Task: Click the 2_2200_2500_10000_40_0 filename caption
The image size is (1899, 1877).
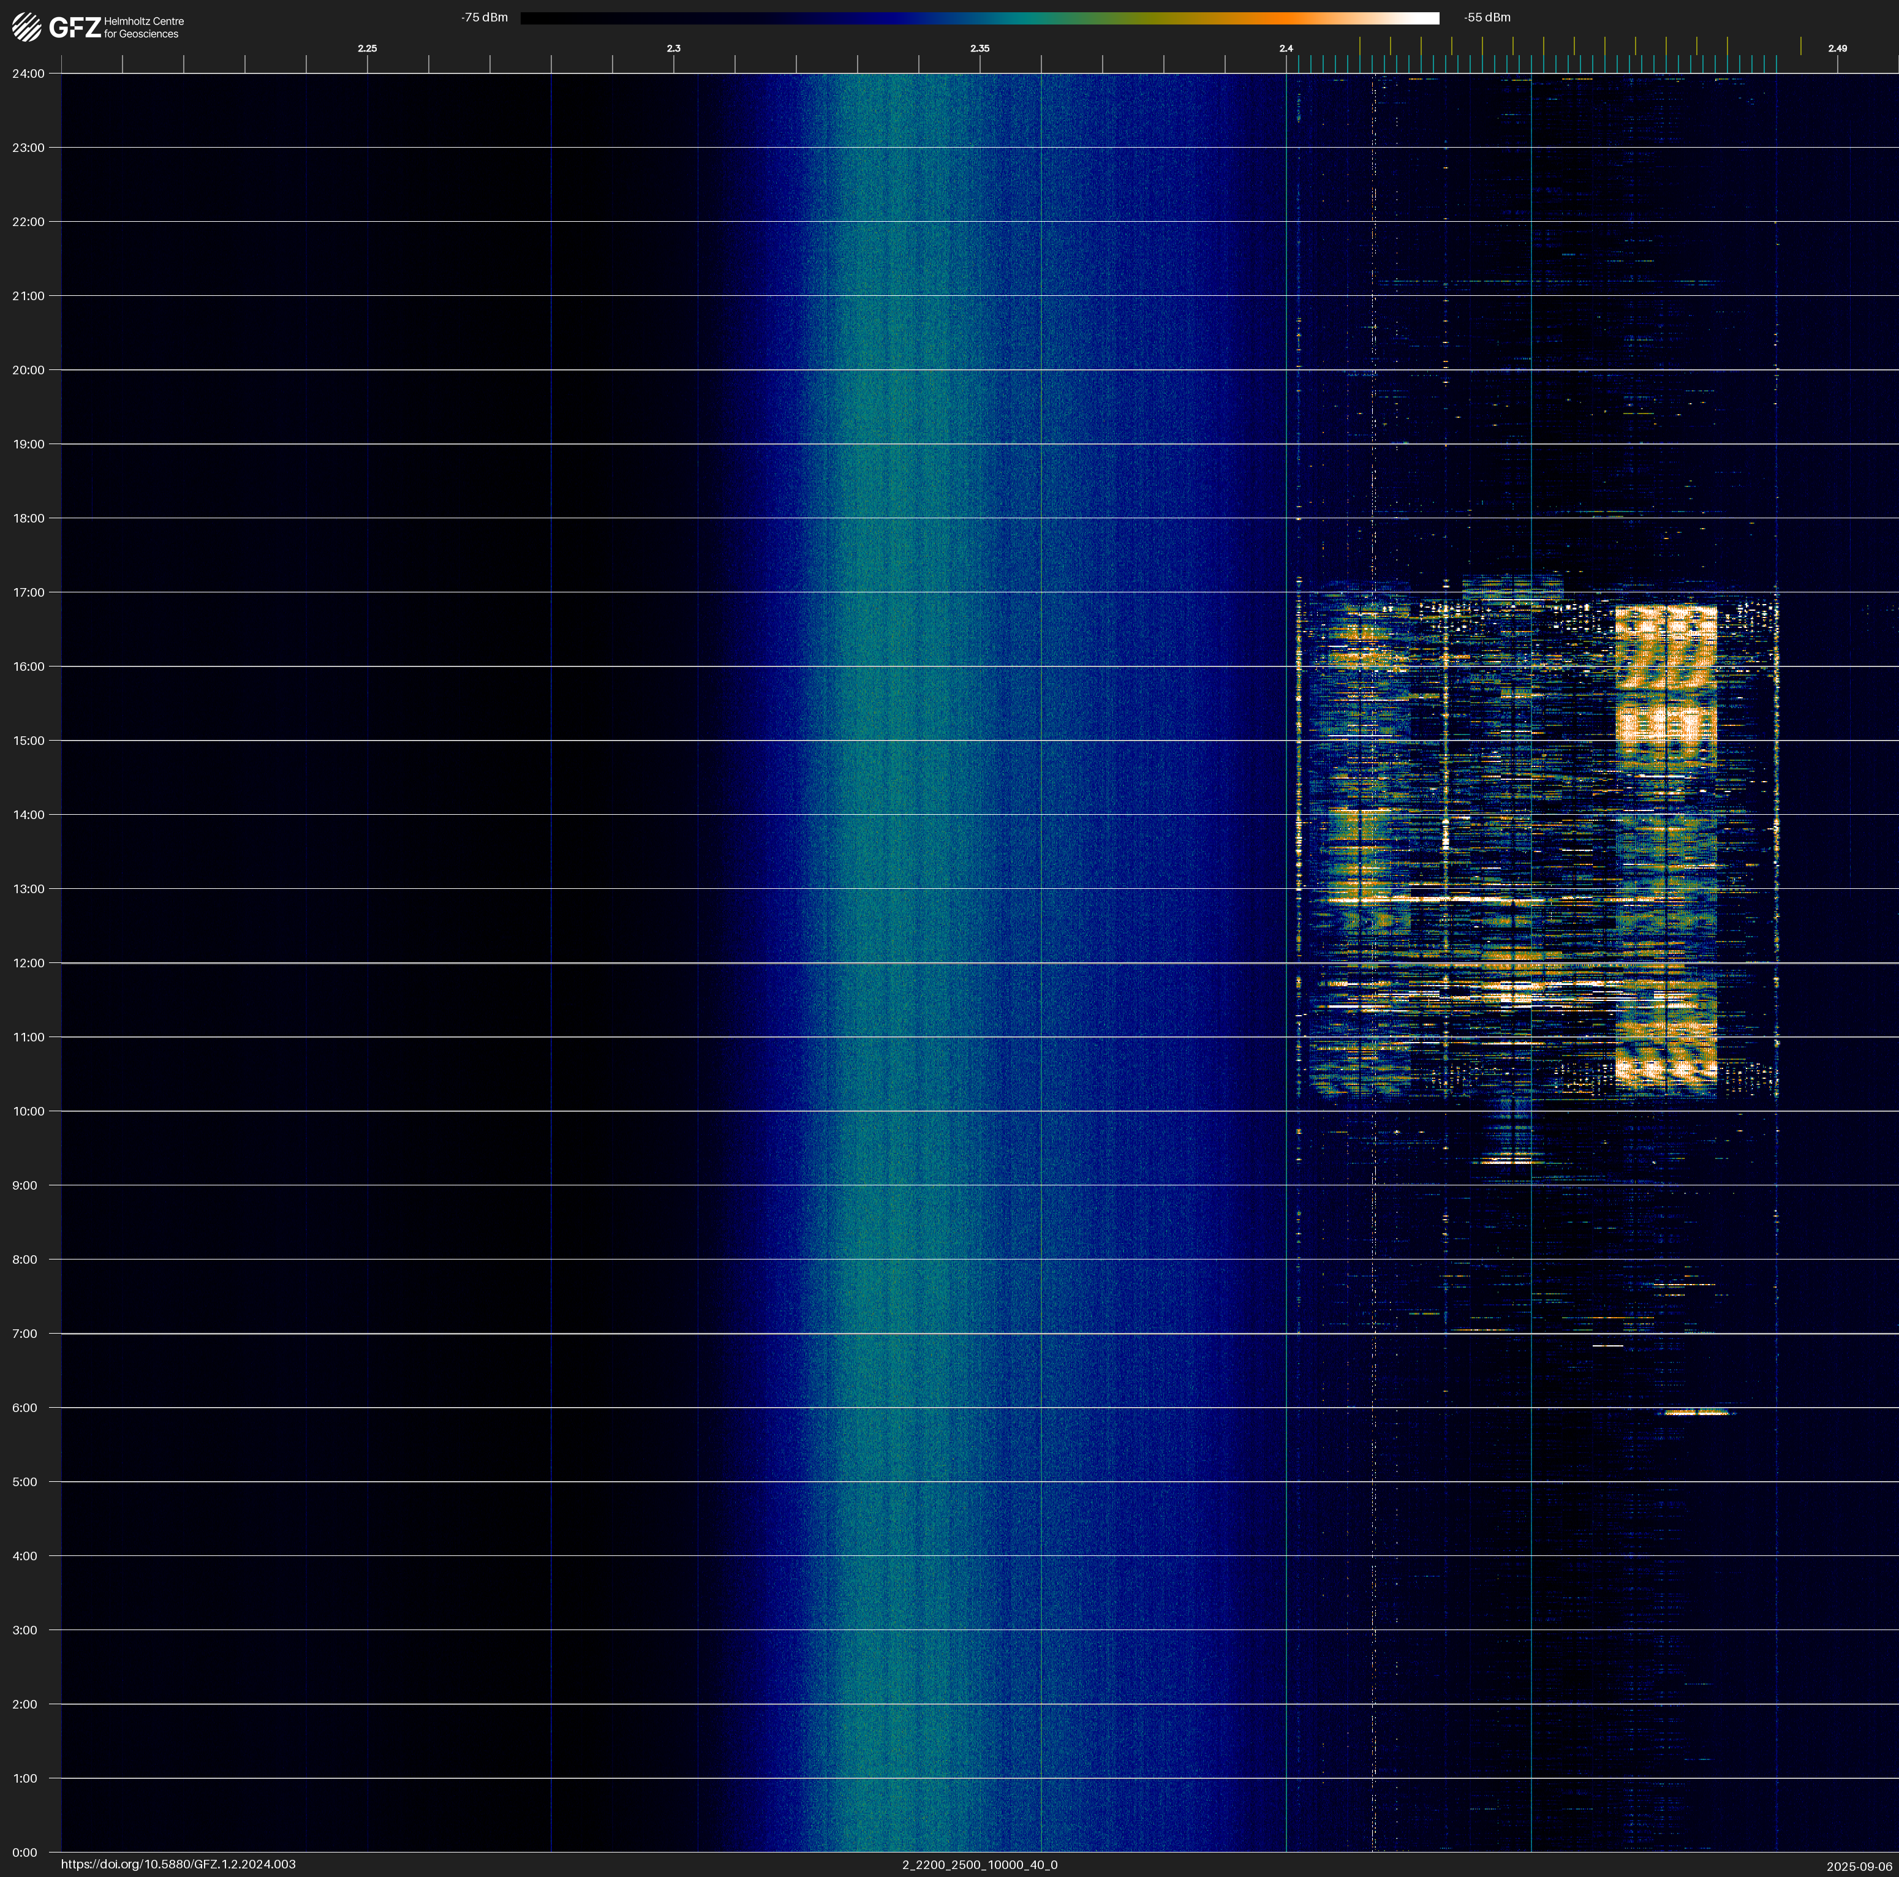Action: point(980,1864)
